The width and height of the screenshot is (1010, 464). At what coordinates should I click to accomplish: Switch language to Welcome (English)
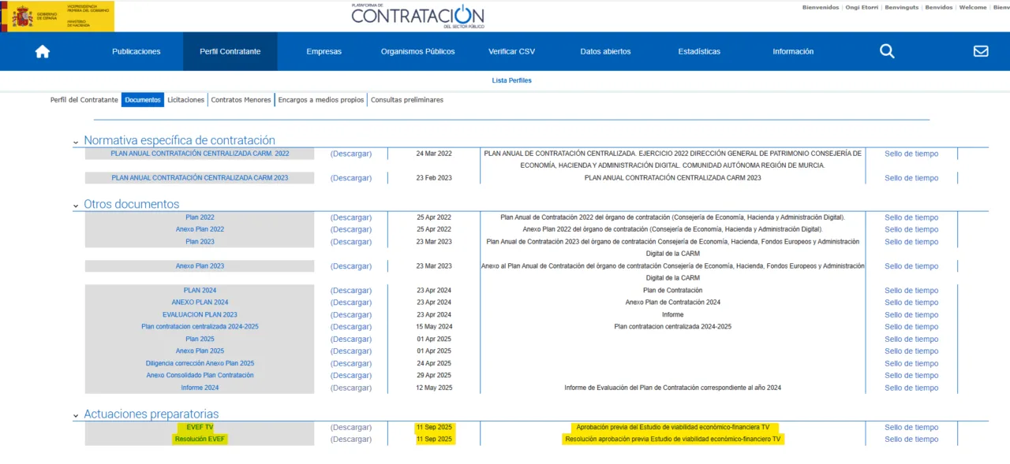(973, 7)
